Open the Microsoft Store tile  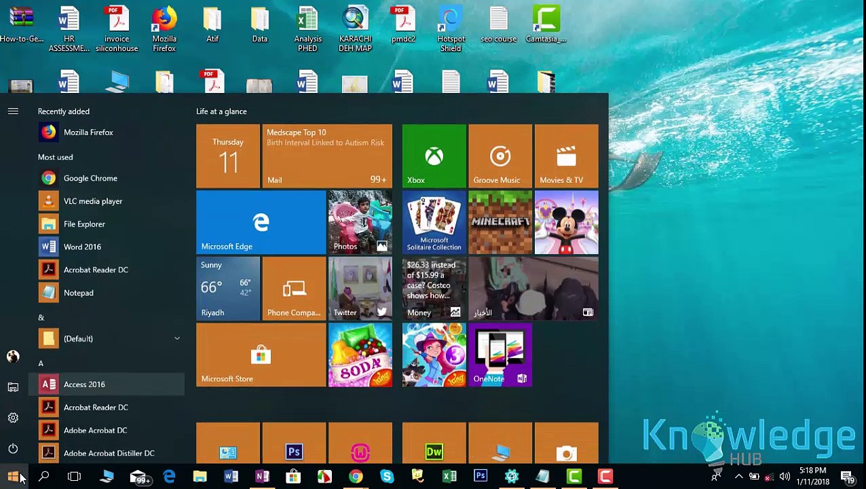pos(261,355)
